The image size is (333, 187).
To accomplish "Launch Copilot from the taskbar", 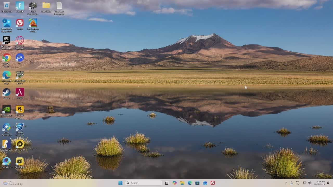I will [174, 183].
